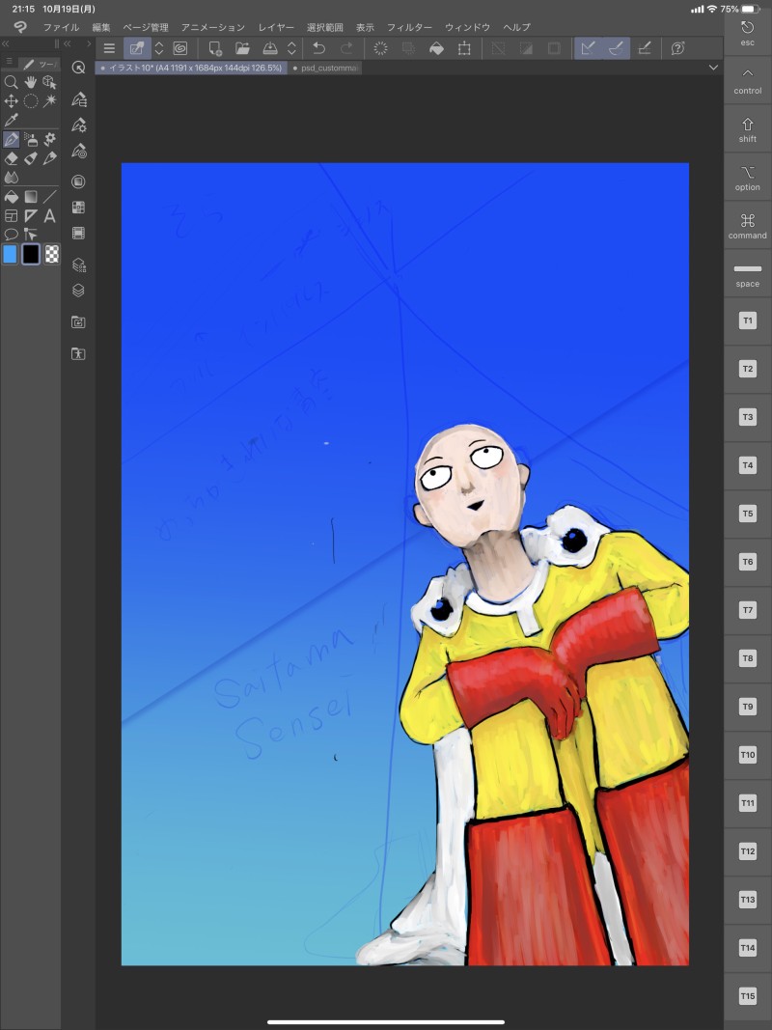Screen dimensions: 772x1030
Task: Open the 編集 menu
Action: point(101,28)
